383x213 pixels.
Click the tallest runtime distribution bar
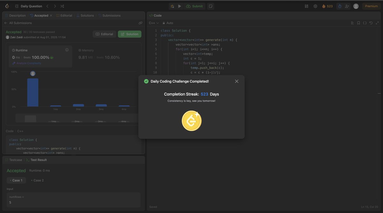33,92
